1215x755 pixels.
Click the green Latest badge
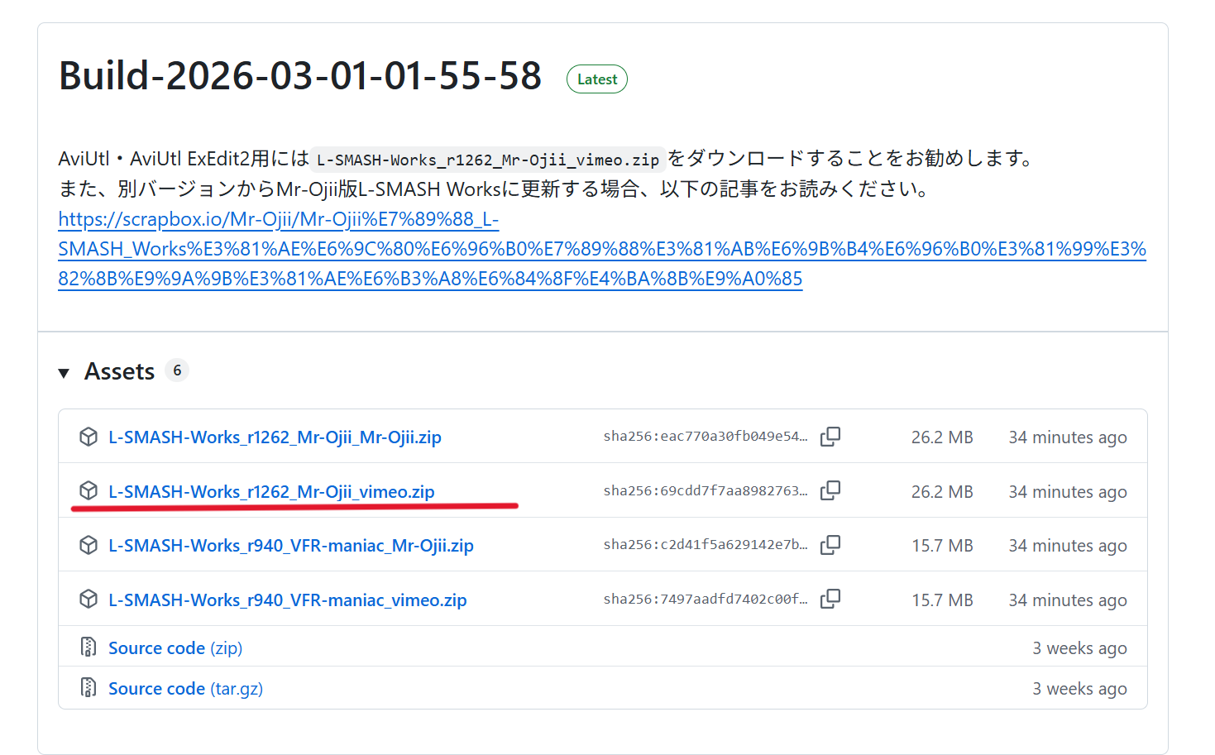coord(596,79)
